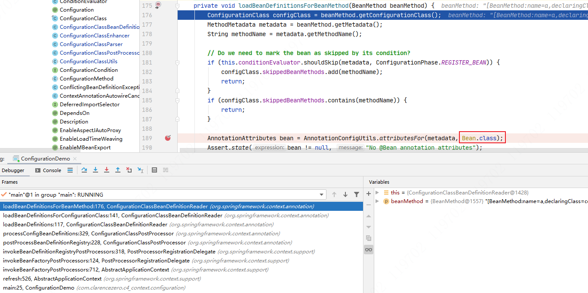Select the 'this' variable row

(481, 193)
